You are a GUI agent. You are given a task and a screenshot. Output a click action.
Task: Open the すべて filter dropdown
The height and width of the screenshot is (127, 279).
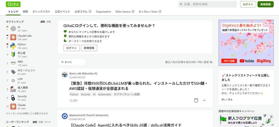tap(72, 62)
